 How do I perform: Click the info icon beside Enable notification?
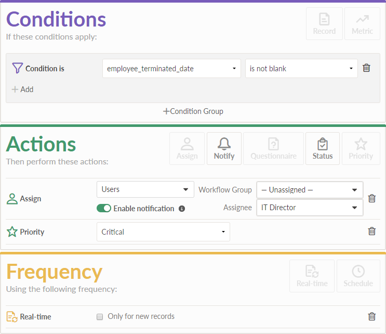[x=182, y=209]
